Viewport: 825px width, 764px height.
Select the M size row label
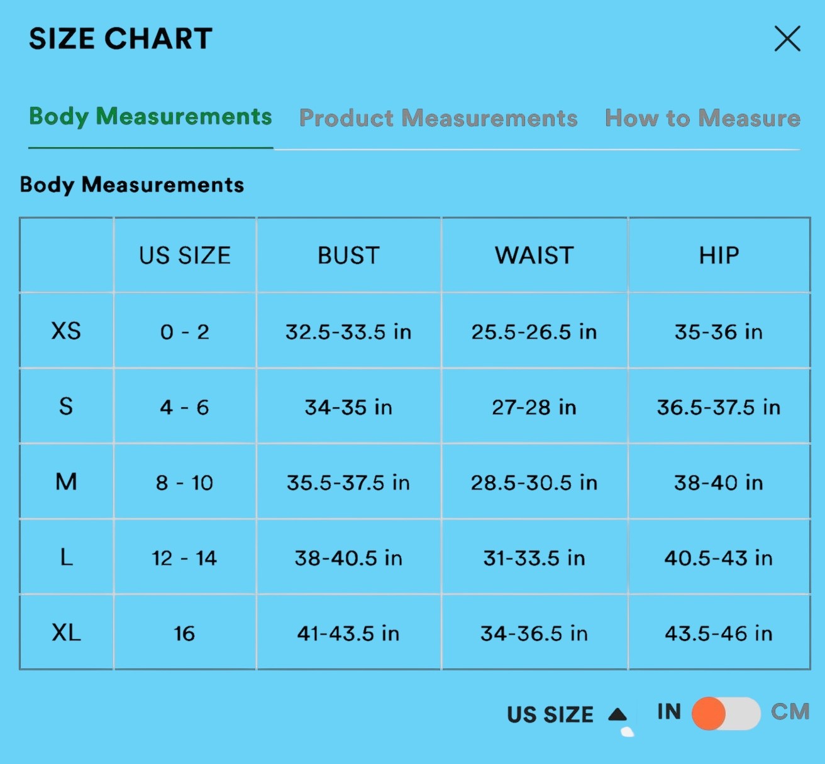pos(66,482)
